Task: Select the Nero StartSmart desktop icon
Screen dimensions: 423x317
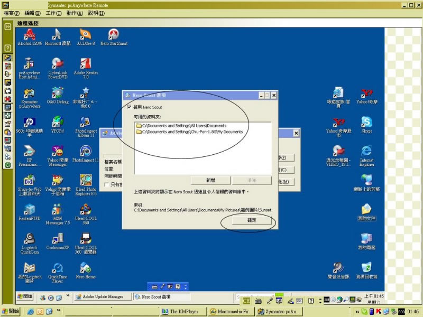Action: point(114,37)
